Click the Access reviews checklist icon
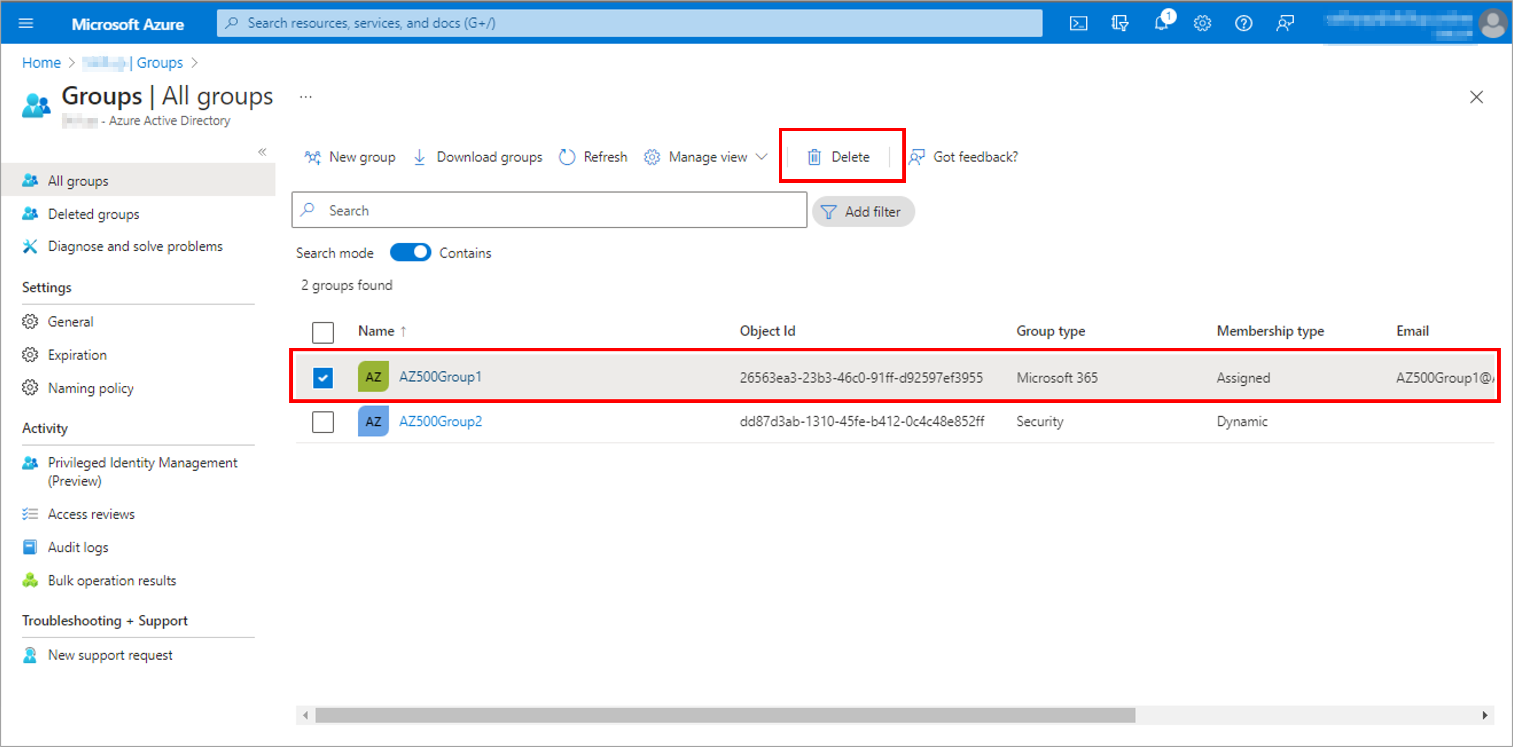Screen dimensions: 1513x747 [x=30, y=514]
